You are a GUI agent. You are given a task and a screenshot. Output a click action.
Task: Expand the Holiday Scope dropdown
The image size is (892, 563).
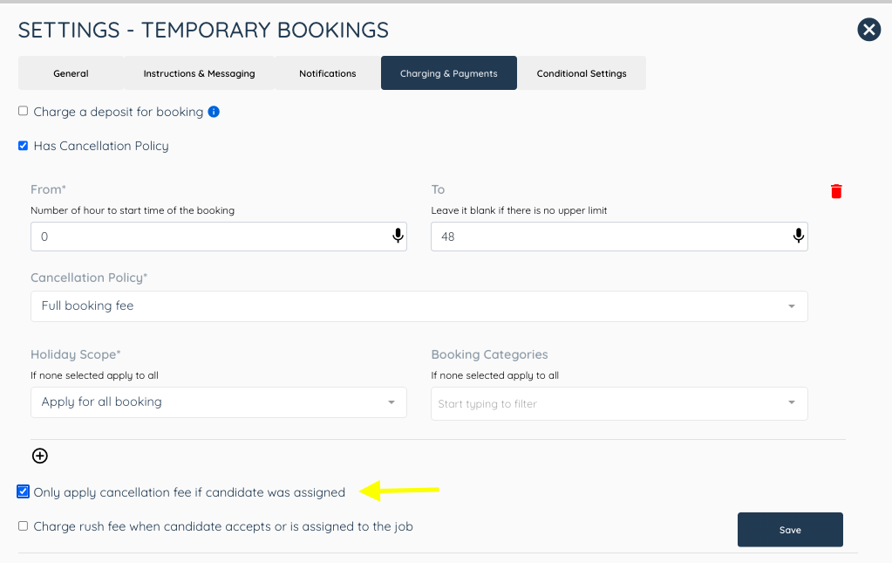click(219, 402)
